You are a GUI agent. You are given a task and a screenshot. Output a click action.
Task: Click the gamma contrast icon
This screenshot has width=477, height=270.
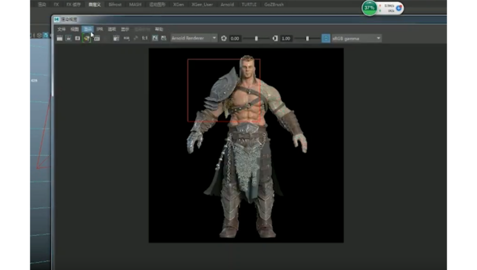tap(275, 38)
